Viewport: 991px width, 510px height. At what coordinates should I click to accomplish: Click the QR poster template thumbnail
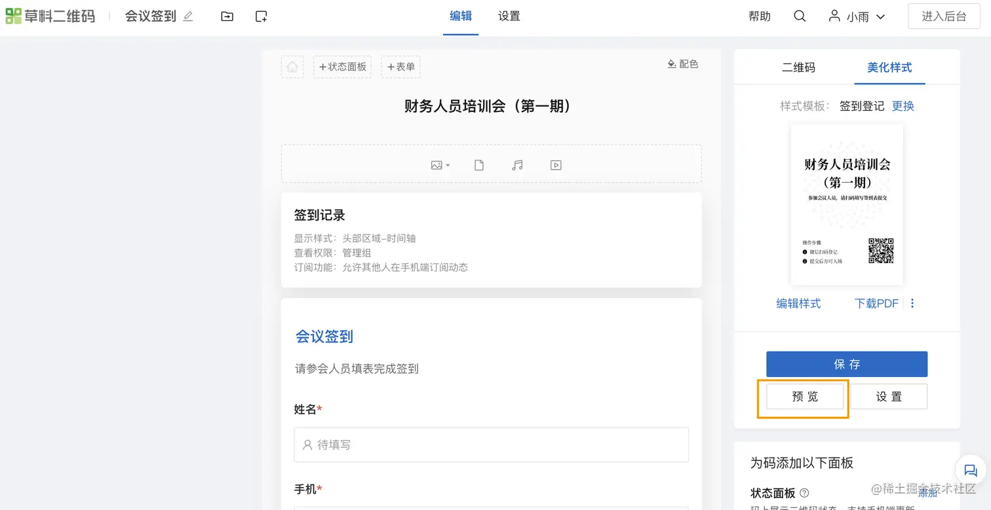(847, 205)
